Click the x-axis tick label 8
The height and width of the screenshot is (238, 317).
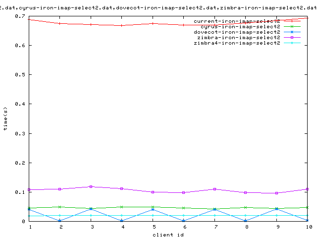pyautogui.click(x=245, y=227)
